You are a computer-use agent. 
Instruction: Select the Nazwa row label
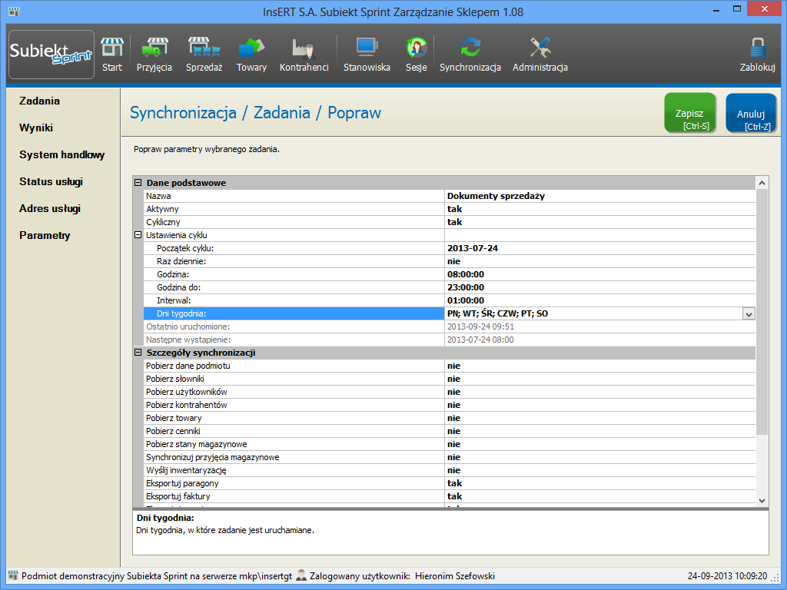coord(294,196)
